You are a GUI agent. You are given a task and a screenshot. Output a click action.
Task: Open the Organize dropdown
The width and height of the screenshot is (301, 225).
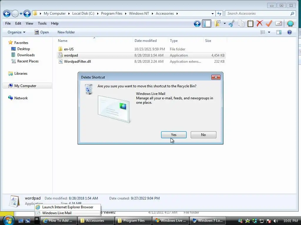(16, 32)
